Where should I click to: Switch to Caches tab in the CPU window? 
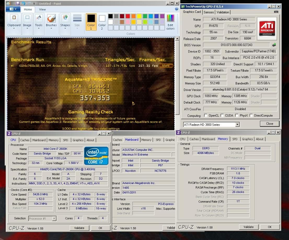(x=25, y=140)
